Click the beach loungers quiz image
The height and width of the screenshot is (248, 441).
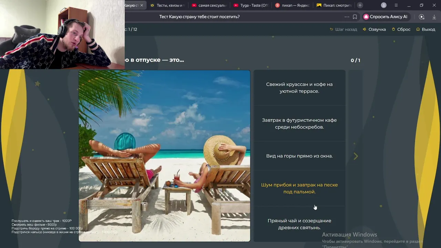click(x=164, y=156)
